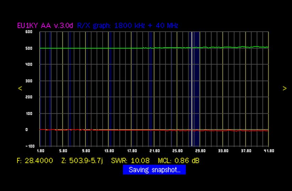
Task: Click the 'EU1KY AA v.3.0d' title text
Action: coord(45,26)
